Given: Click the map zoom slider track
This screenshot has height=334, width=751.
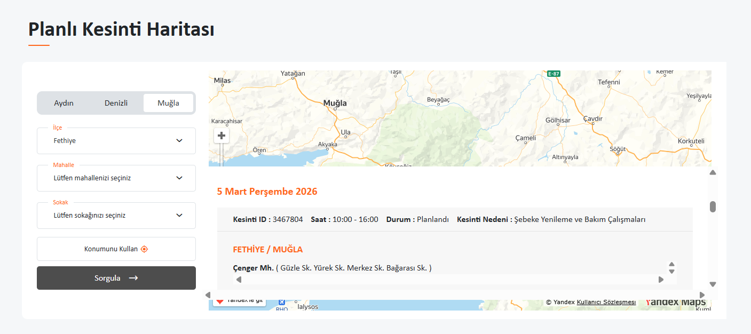Looking at the screenshot, I should point(221,155).
